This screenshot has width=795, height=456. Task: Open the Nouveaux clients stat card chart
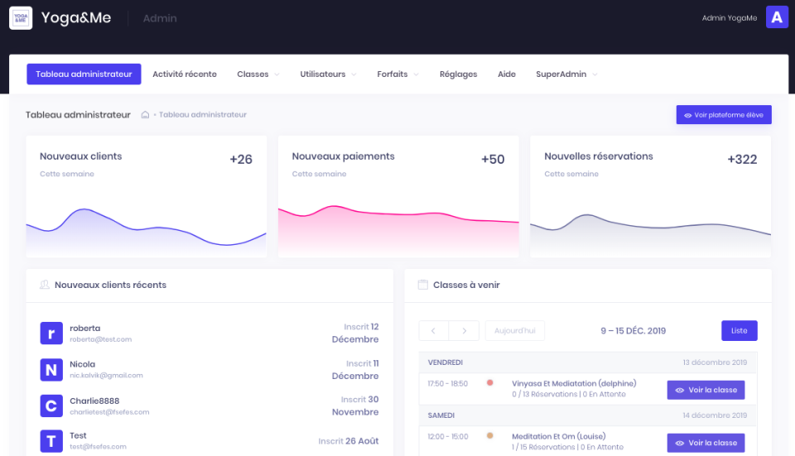146,227
